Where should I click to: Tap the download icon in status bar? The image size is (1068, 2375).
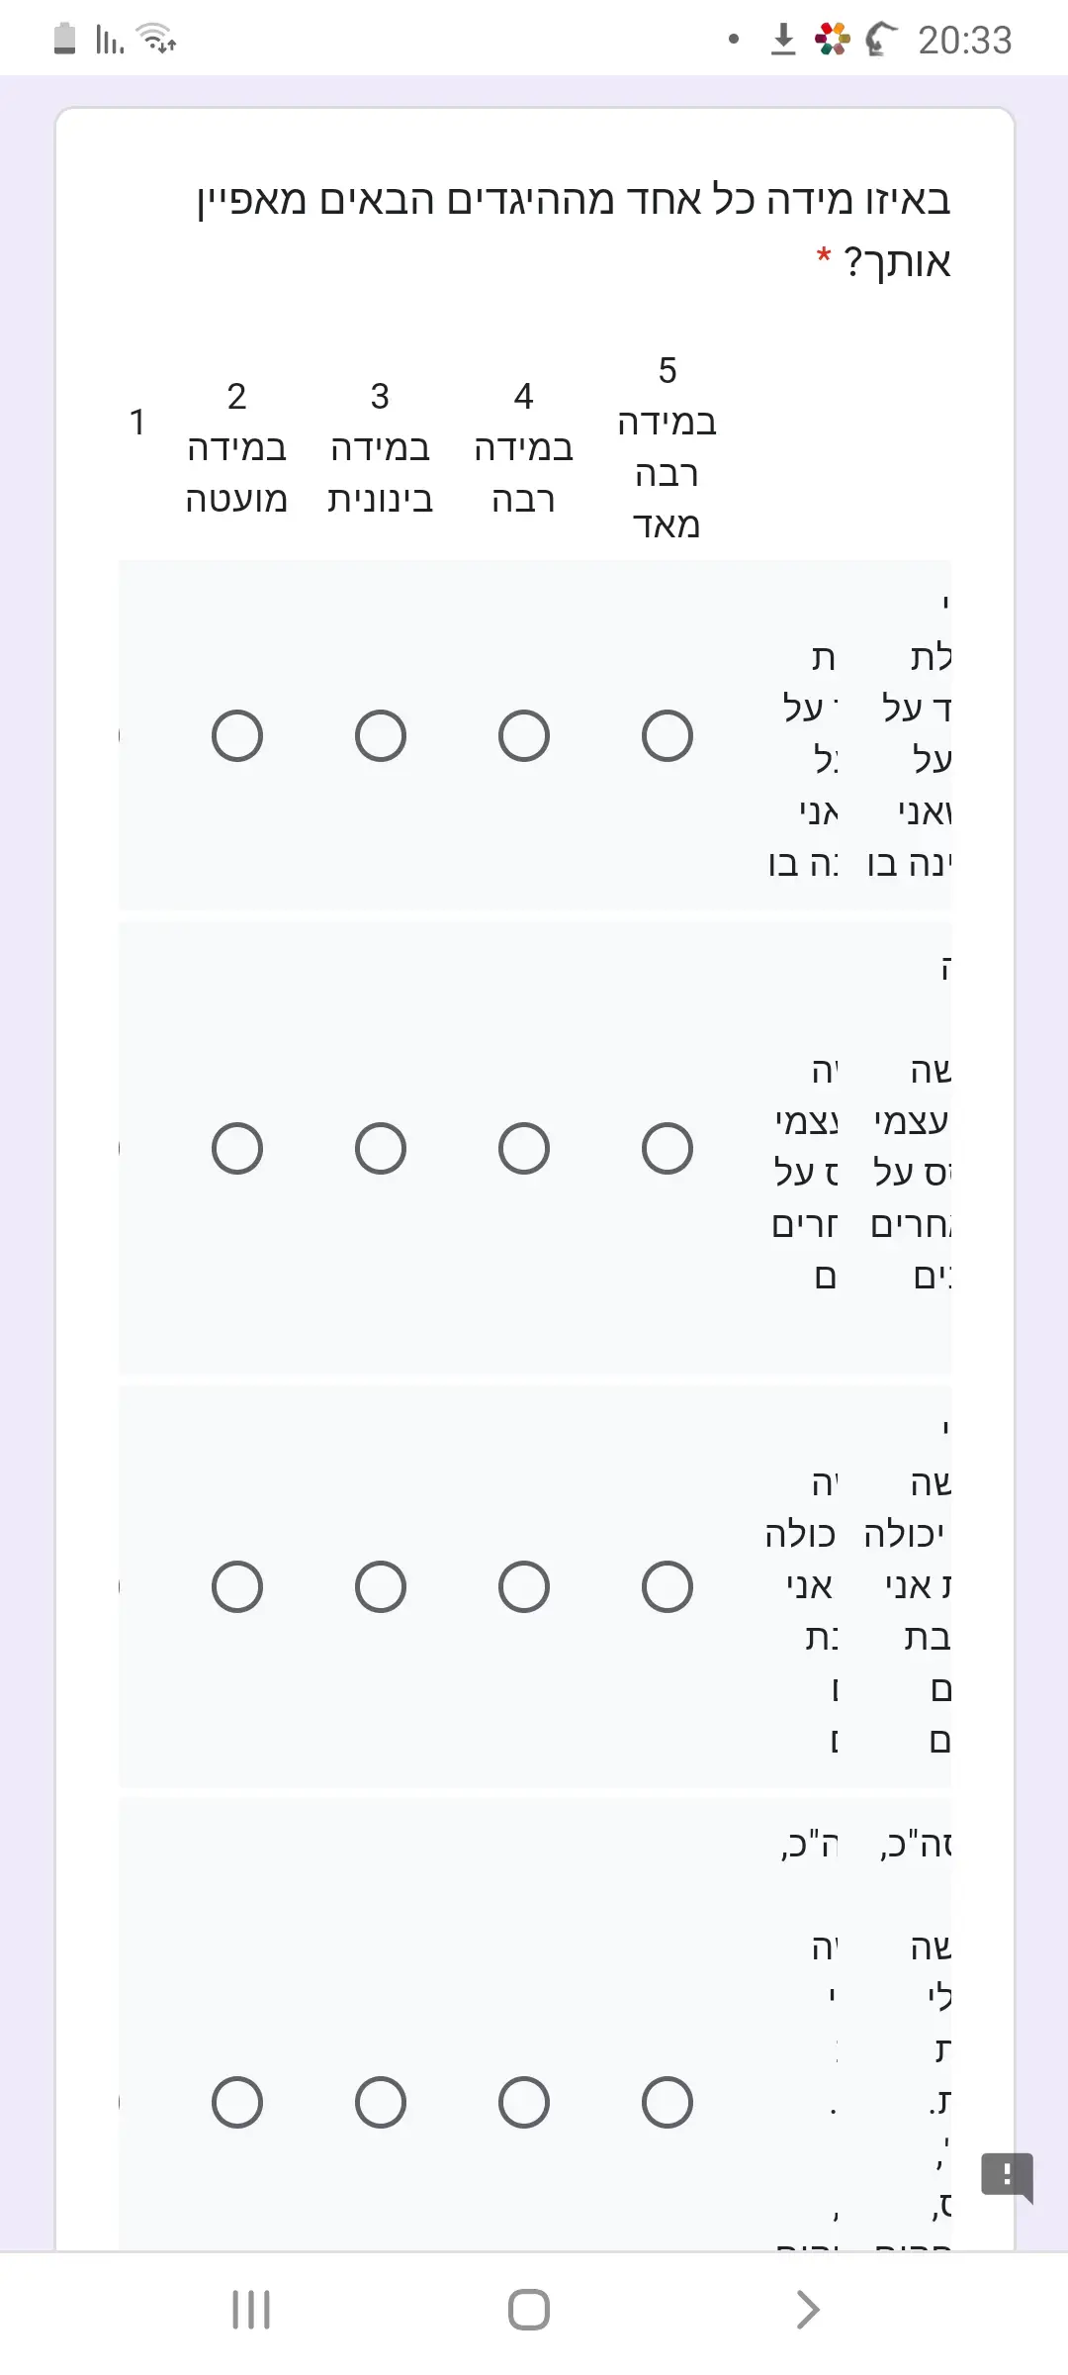coord(783,40)
